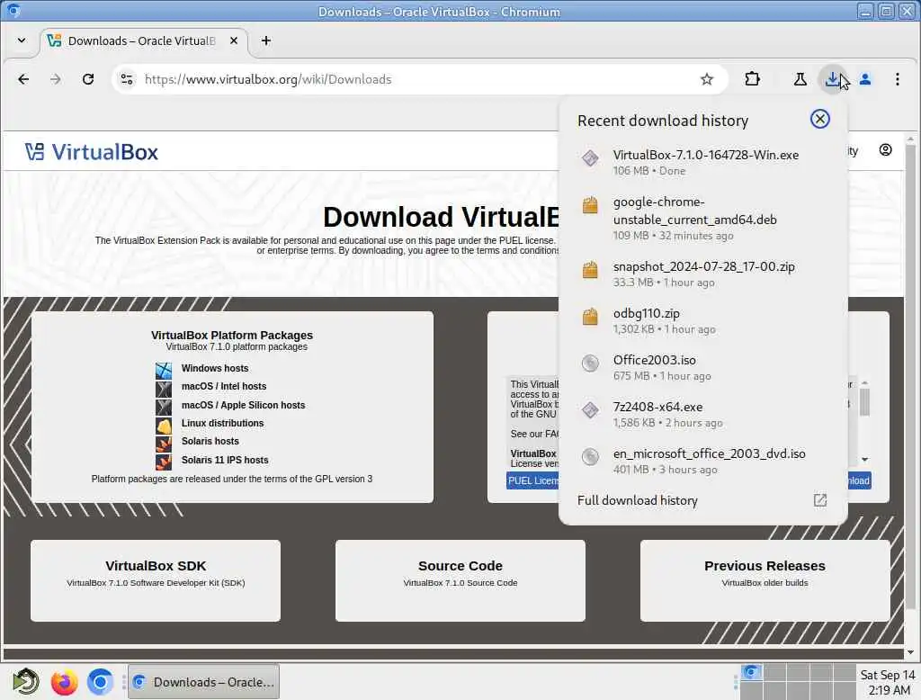Click the VirtualBox-7.1.0-164728-Win.exe file icon
The width and height of the screenshot is (921, 700).
click(x=590, y=158)
